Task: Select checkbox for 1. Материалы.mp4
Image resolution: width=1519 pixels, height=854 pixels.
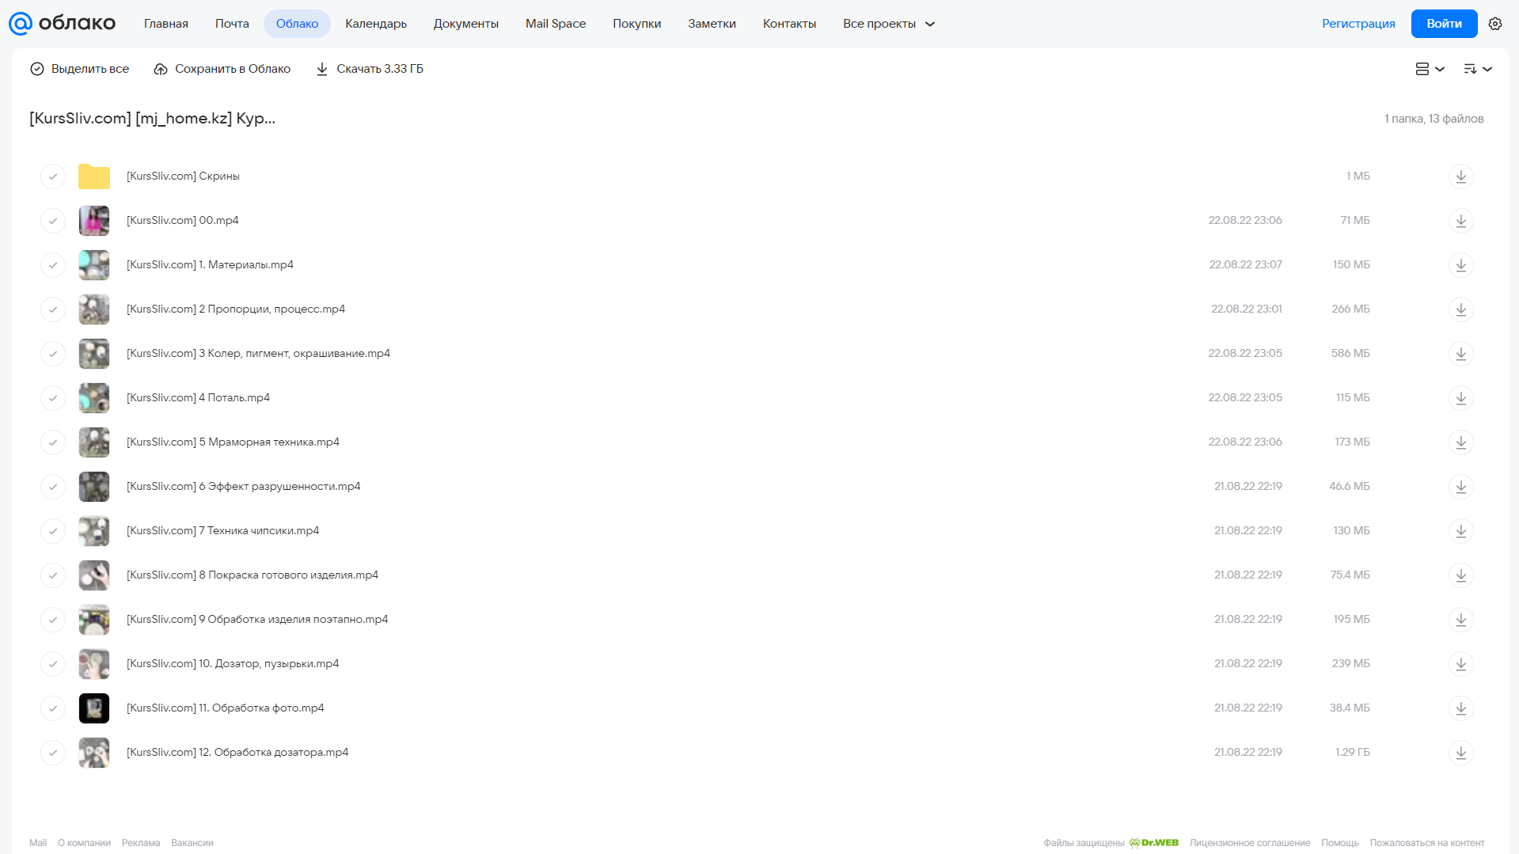Action: pyautogui.click(x=53, y=265)
